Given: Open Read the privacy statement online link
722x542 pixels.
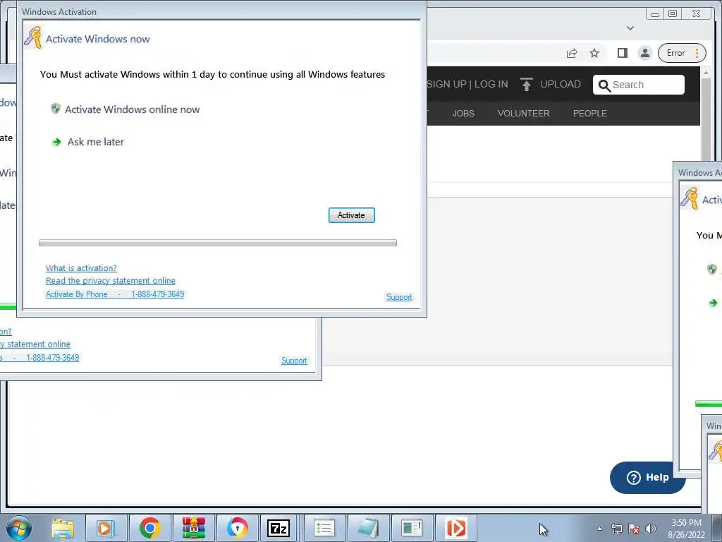Looking at the screenshot, I should (111, 281).
